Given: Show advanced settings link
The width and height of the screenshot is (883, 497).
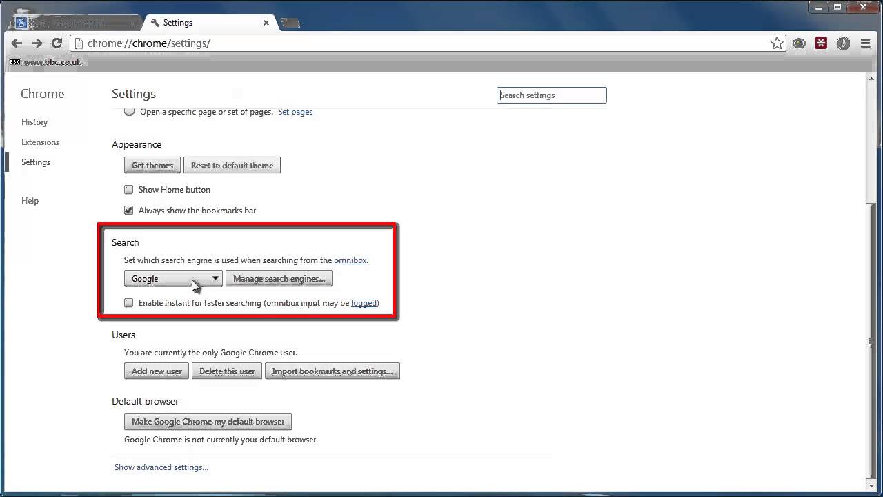Looking at the screenshot, I should click(x=161, y=467).
